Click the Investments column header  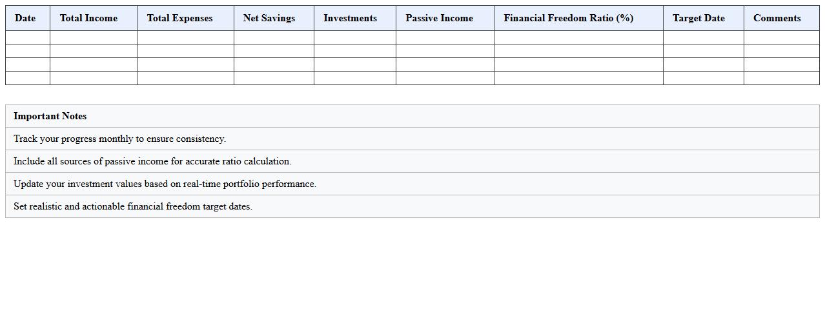[350, 18]
